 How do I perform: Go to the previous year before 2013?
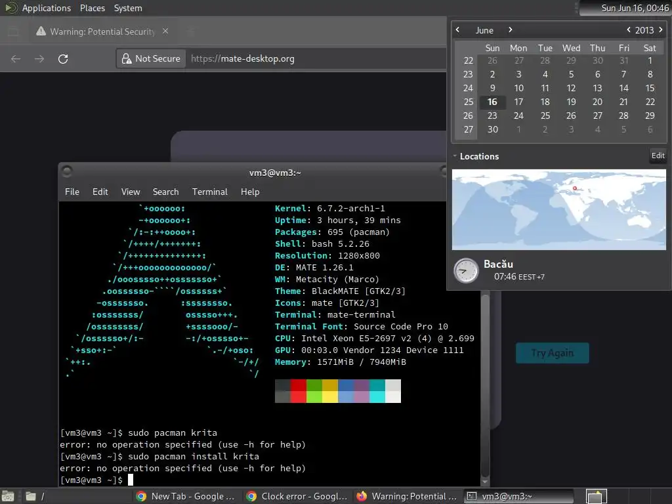pyautogui.click(x=628, y=30)
